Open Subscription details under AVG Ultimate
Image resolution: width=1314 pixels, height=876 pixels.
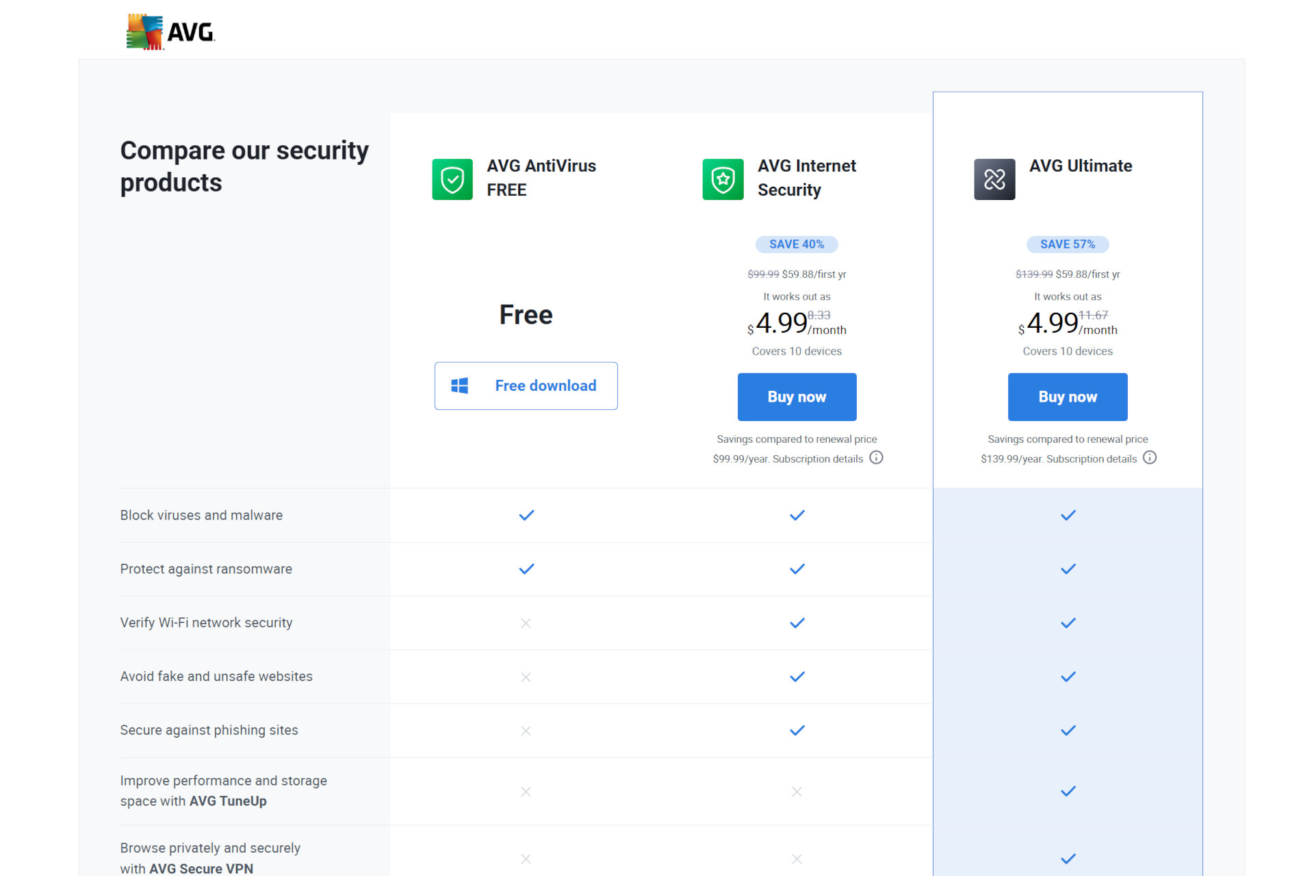1092,459
